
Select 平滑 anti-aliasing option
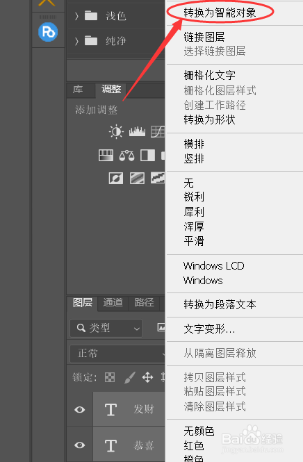click(194, 241)
